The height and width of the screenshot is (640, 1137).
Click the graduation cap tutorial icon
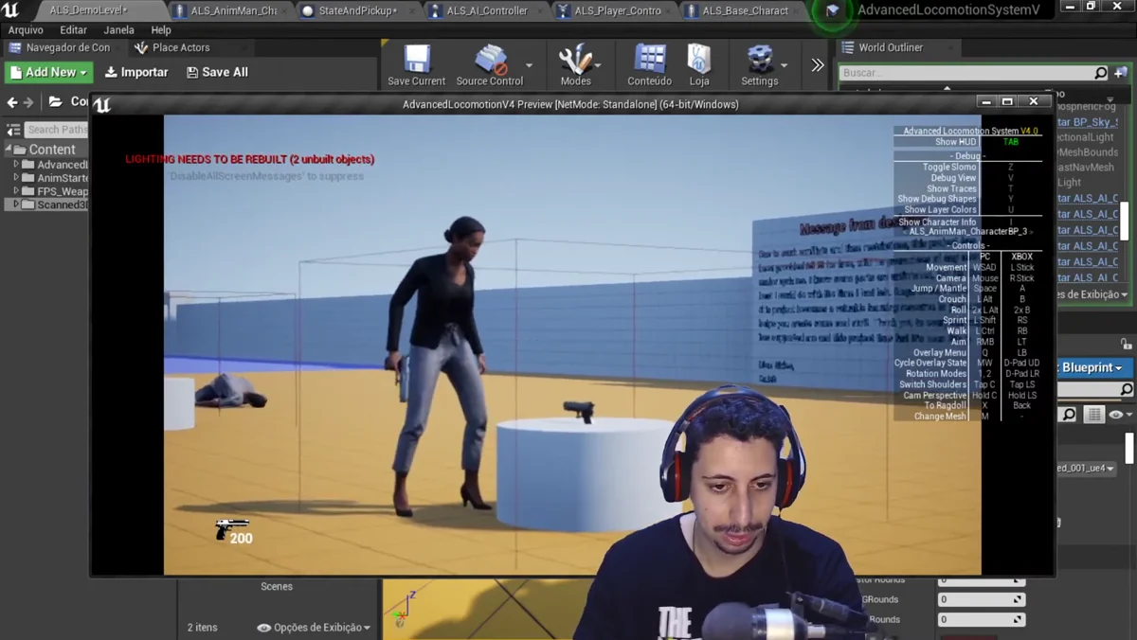point(832,11)
